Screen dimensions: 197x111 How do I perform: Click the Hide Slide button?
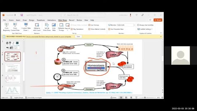click(54, 27)
